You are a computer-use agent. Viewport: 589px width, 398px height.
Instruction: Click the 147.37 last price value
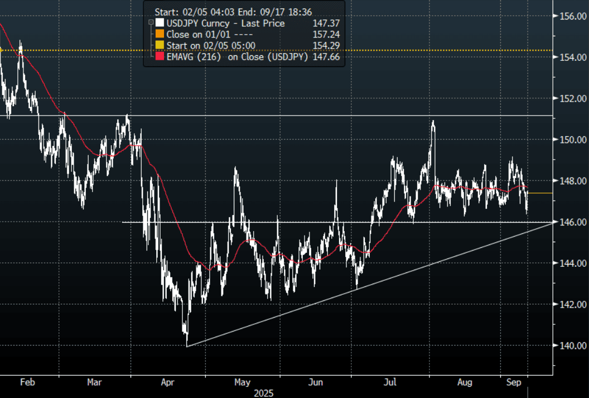click(x=327, y=23)
